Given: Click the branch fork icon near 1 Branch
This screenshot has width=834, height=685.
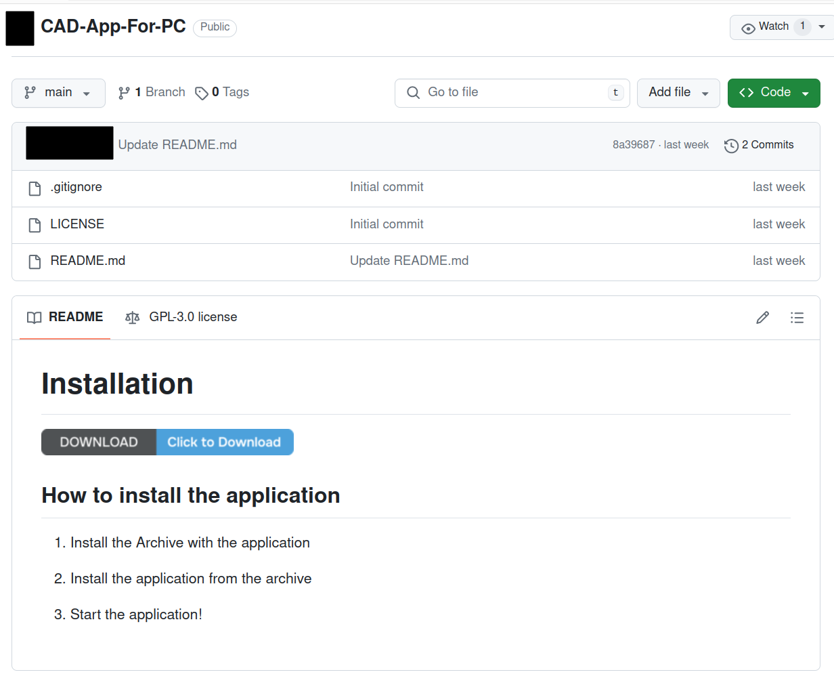Looking at the screenshot, I should pyautogui.click(x=124, y=91).
